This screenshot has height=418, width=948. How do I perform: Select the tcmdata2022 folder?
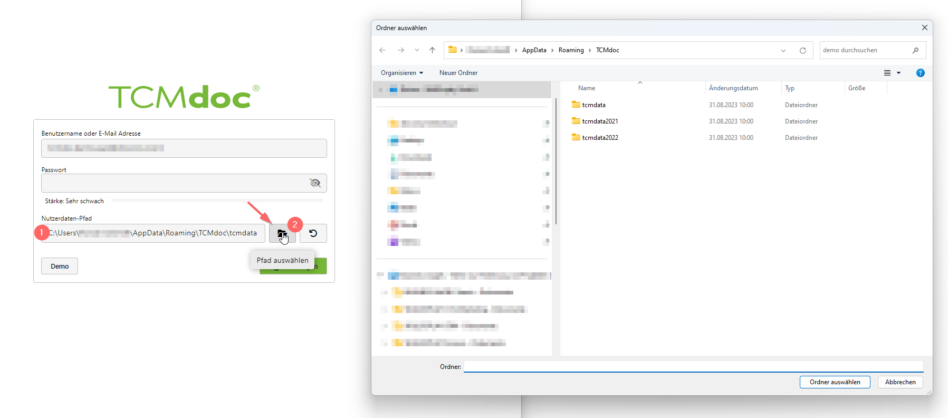click(x=595, y=138)
